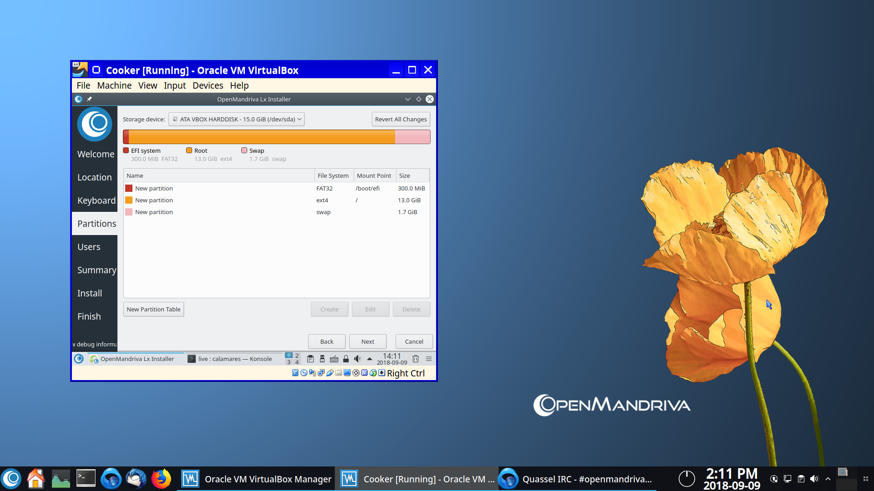Open guest trash icon in panel
Screen dimensions: 874x491
click(x=416, y=359)
